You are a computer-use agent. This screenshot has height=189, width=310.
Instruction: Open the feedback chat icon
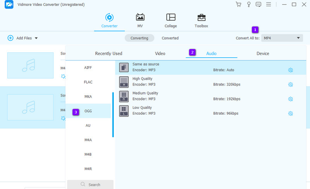tap(258, 5)
